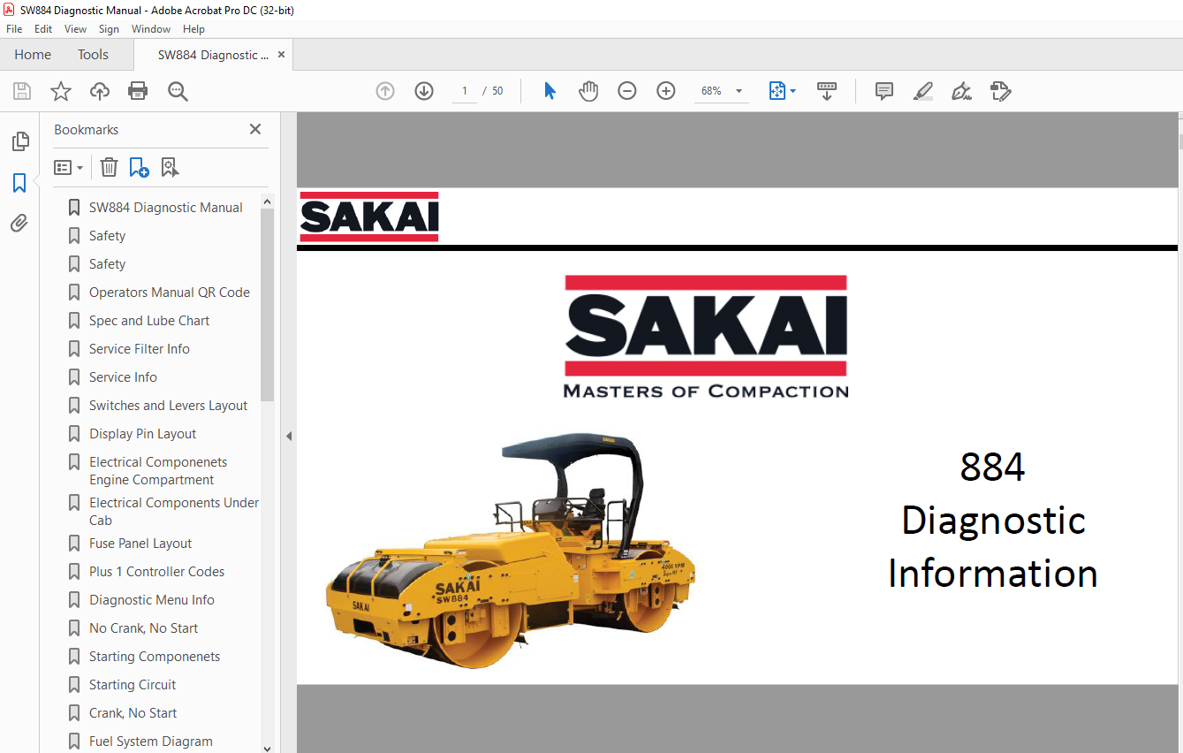This screenshot has height=753, width=1183.
Task: Go to the previous page arrow
Action: (385, 91)
